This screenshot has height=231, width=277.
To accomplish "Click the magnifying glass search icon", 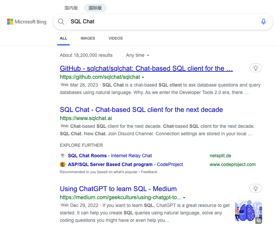I will point(61,22).
